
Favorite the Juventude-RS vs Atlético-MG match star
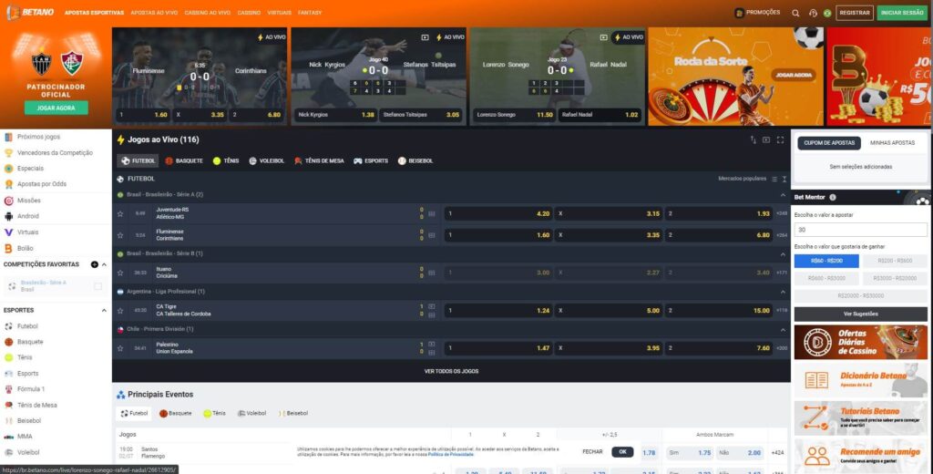coord(120,213)
